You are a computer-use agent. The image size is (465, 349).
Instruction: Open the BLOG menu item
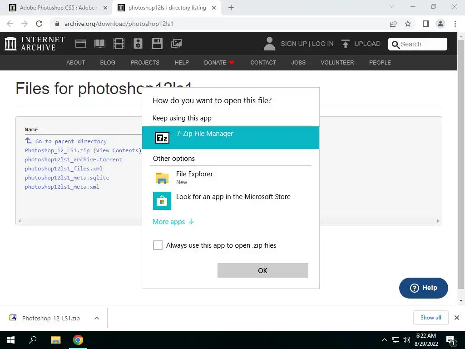click(x=108, y=63)
